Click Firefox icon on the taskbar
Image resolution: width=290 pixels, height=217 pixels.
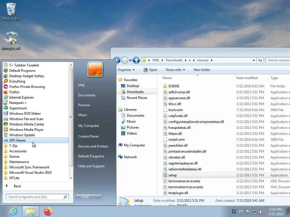[48, 211]
